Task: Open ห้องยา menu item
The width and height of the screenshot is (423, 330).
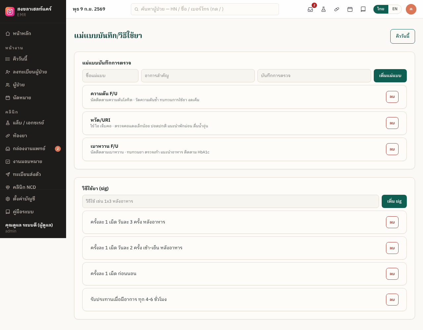Action: [x=33, y=136]
